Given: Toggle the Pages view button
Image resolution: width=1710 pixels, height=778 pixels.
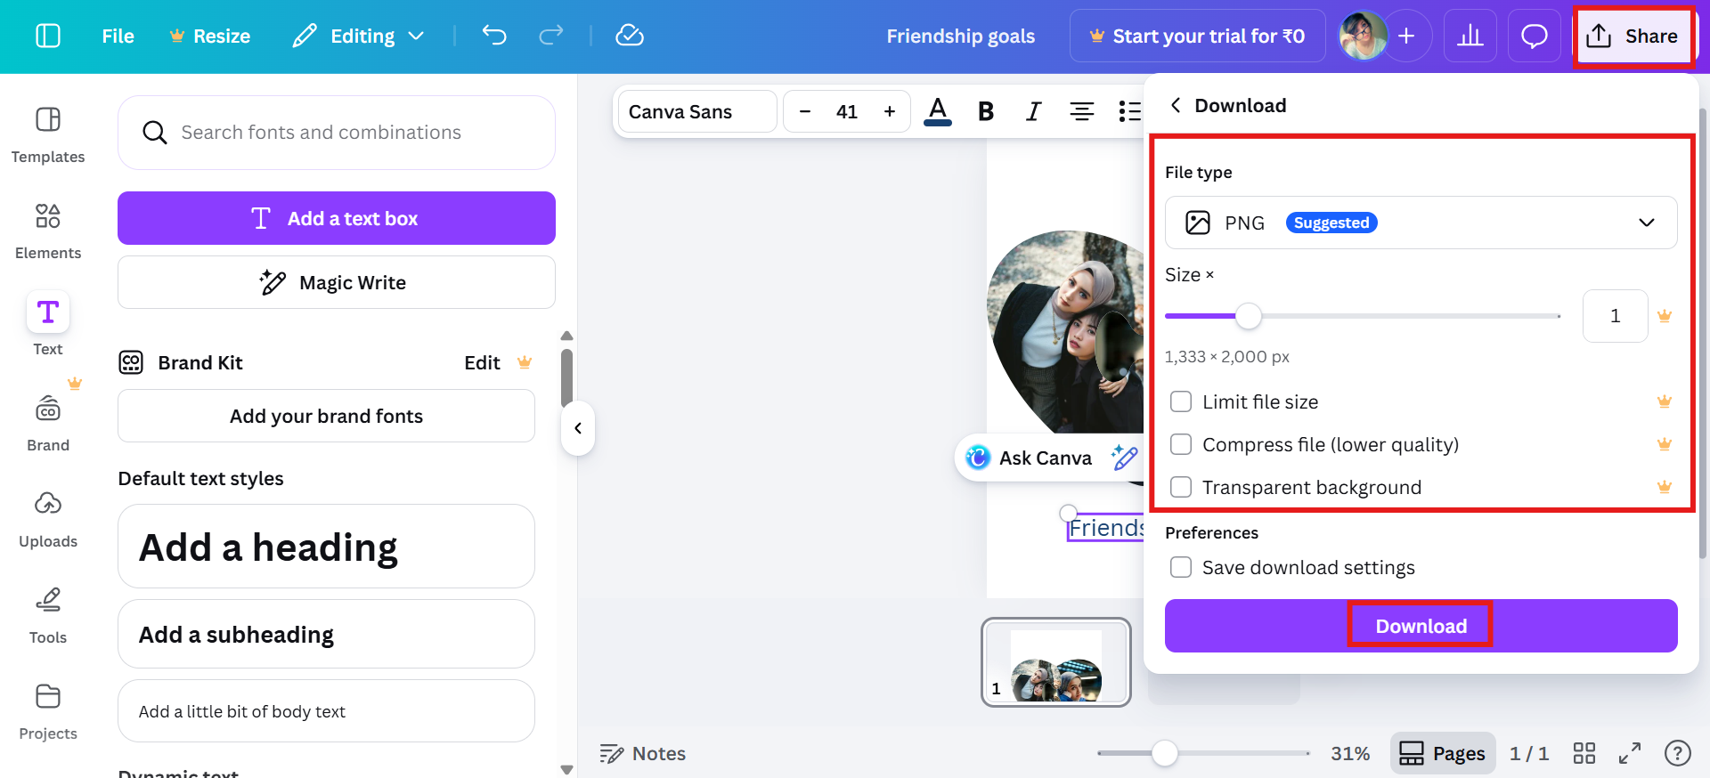Looking at the screenshot, I should click(x=1442, y=753).
